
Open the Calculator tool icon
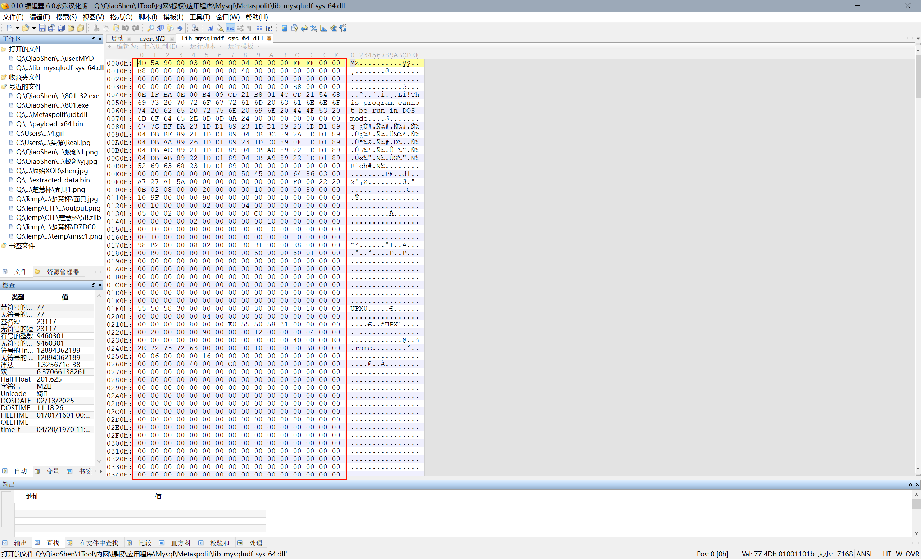tap(284, 28)
